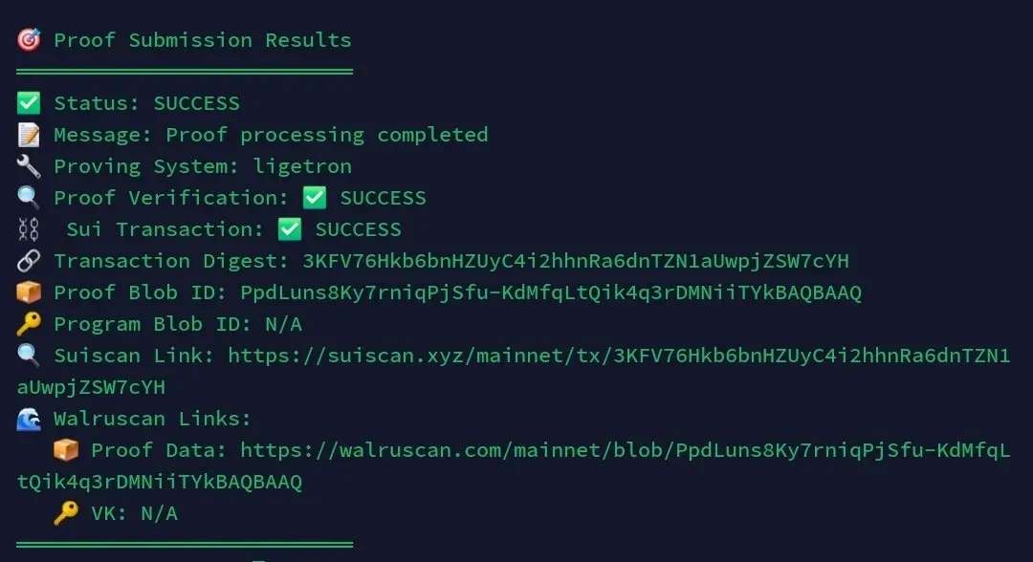Click the target emoji beside Proof Submission Results
1033x562 pixels.
pyautogui.click(x=29, y=40)
